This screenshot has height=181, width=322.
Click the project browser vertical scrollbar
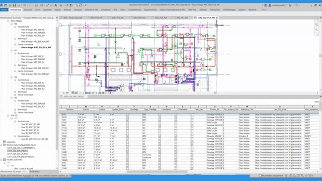[57, 88]
